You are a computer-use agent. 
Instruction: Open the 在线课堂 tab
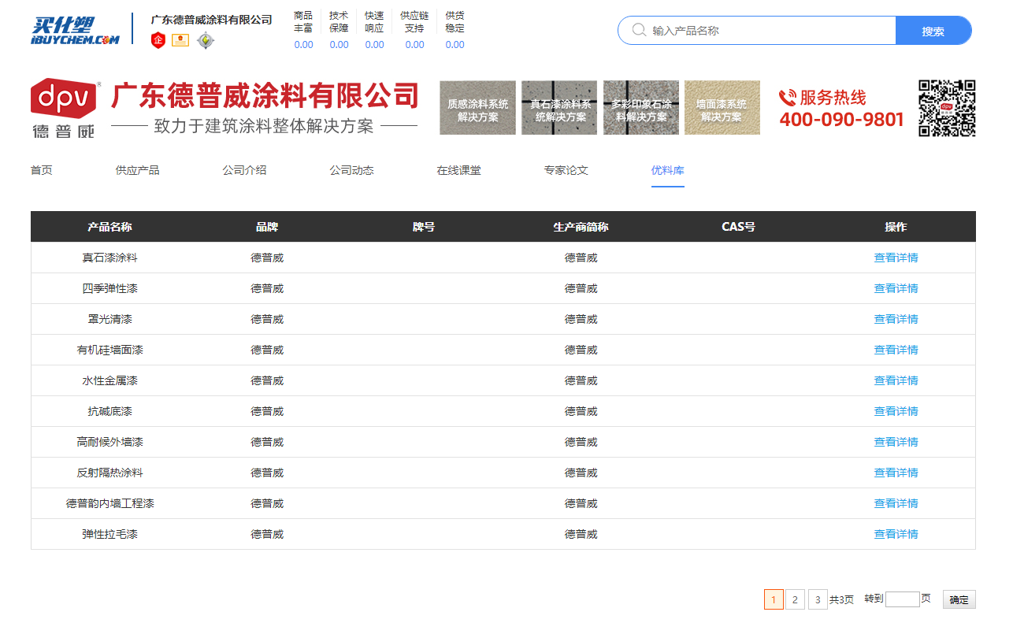point(458,170)
